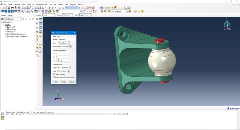Click the Auto-Fit View icon
Viewport: 240px width, 130px height.
click(94, 11)
